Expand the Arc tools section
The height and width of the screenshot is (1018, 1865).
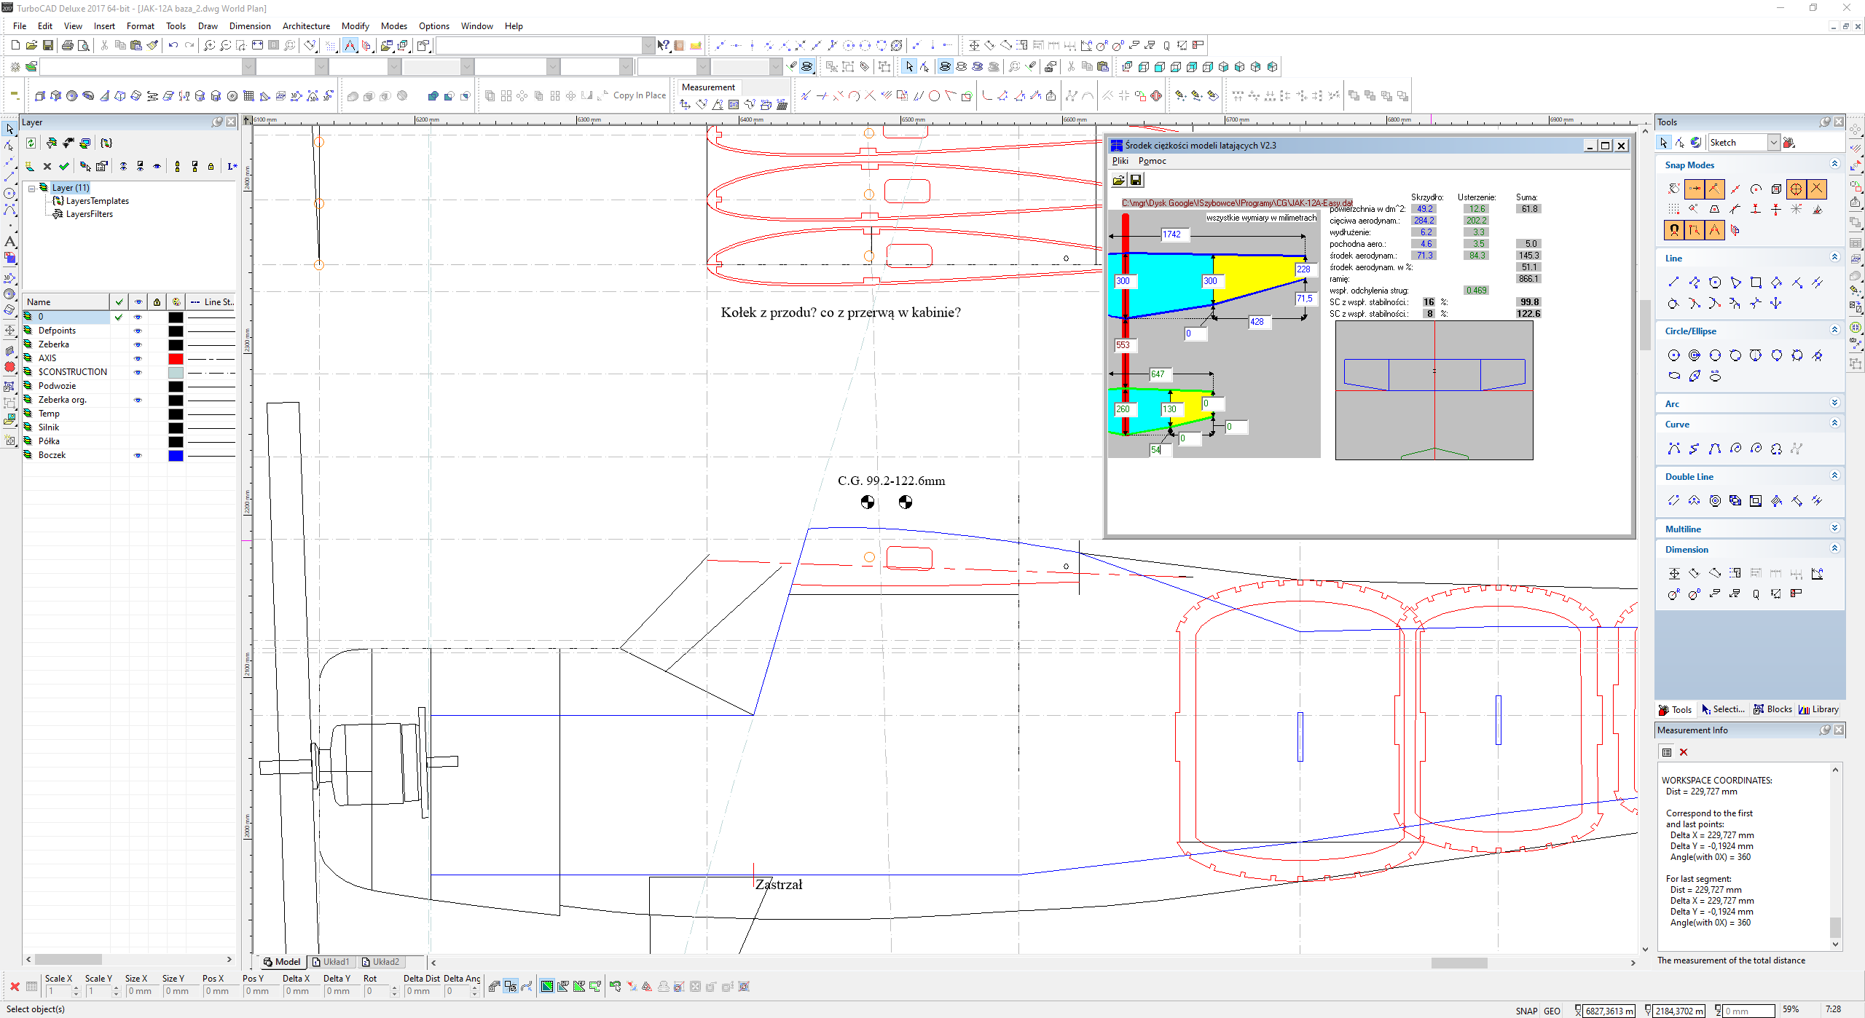pyautogui.click(x=1834, y=403)
